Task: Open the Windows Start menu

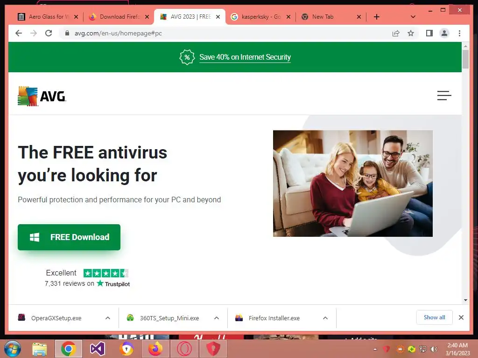Action: [13, 349]
